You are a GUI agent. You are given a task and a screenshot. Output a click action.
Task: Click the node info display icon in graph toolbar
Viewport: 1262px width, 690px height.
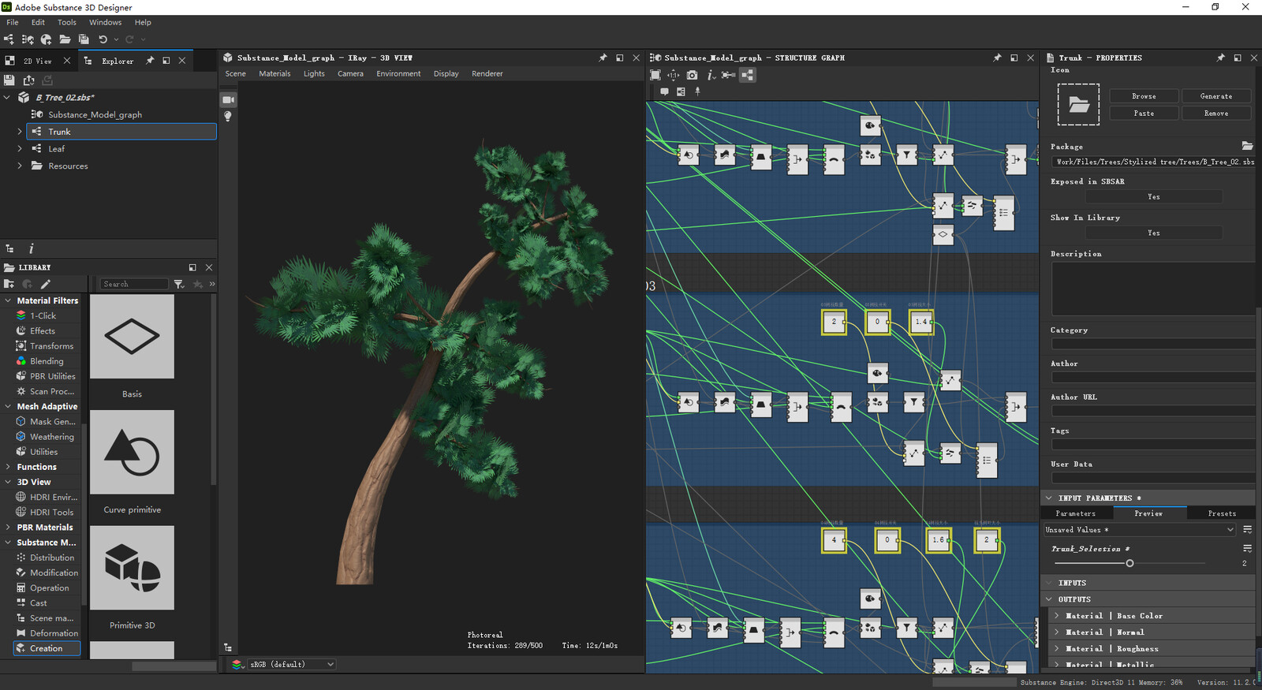(711, 75)
